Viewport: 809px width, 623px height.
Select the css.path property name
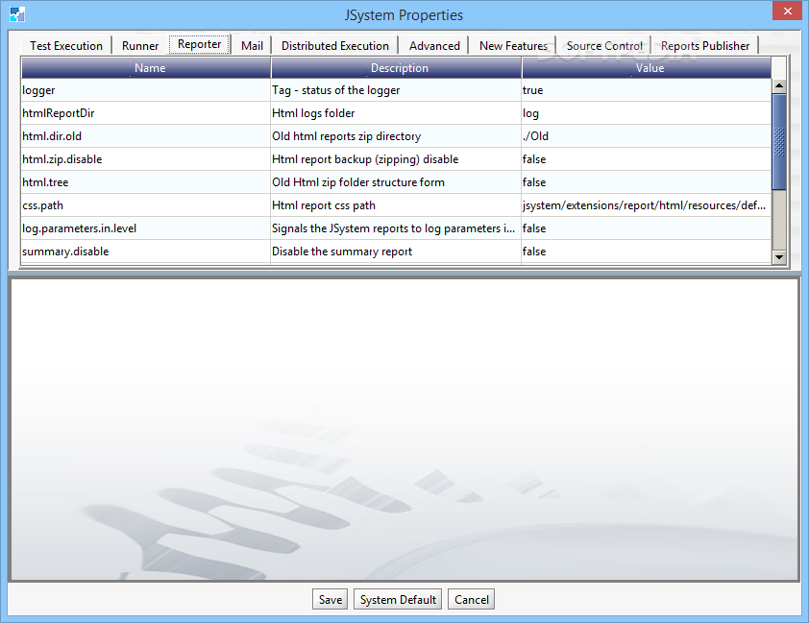tap(146, 205)
